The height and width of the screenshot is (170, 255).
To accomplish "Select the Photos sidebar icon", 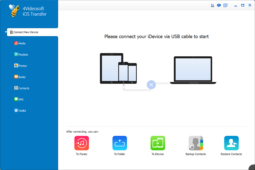I will click(16, 66).
